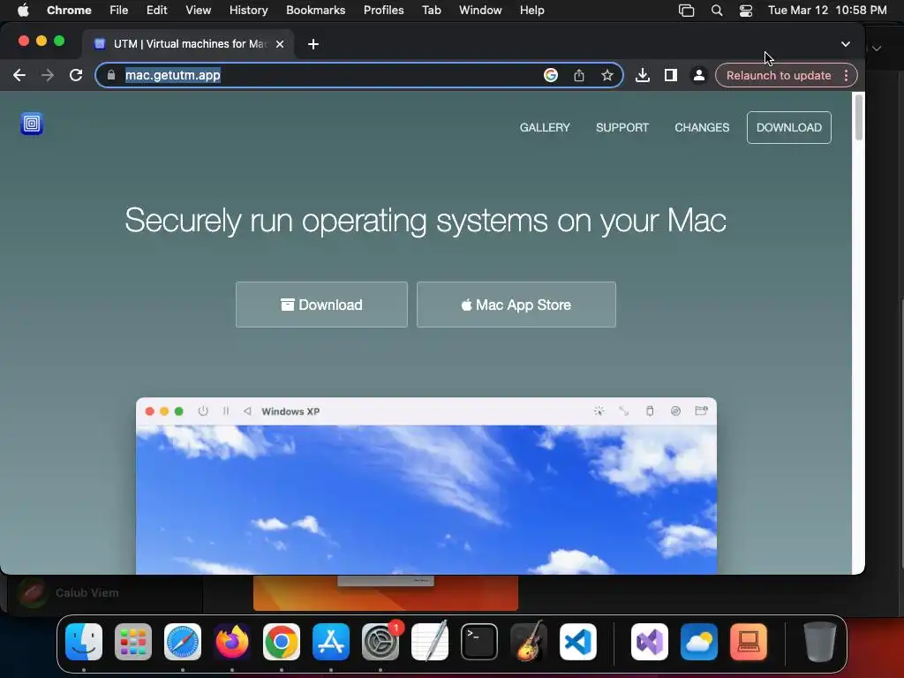The height and width of the screenshot is (678, 904).
Task: Toggle Chrome side panel icon
Action: coord(671,76)
